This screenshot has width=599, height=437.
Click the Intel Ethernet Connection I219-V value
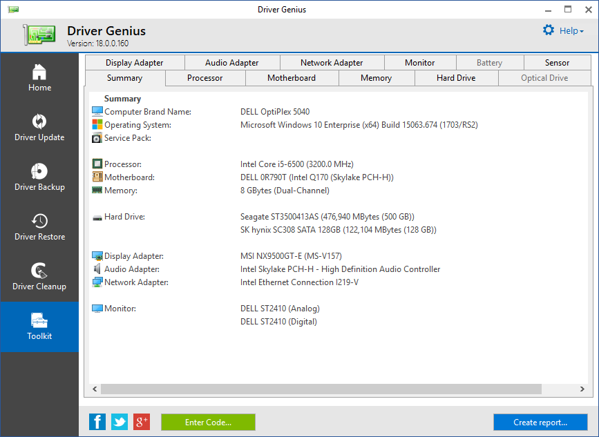(x=300, y=282)
